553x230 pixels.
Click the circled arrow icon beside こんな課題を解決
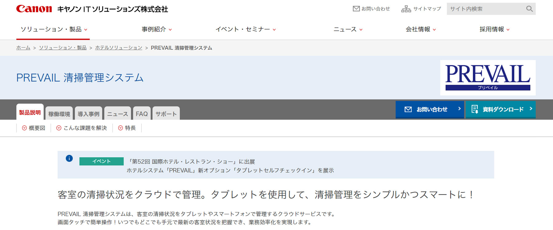tap(59, 128)
